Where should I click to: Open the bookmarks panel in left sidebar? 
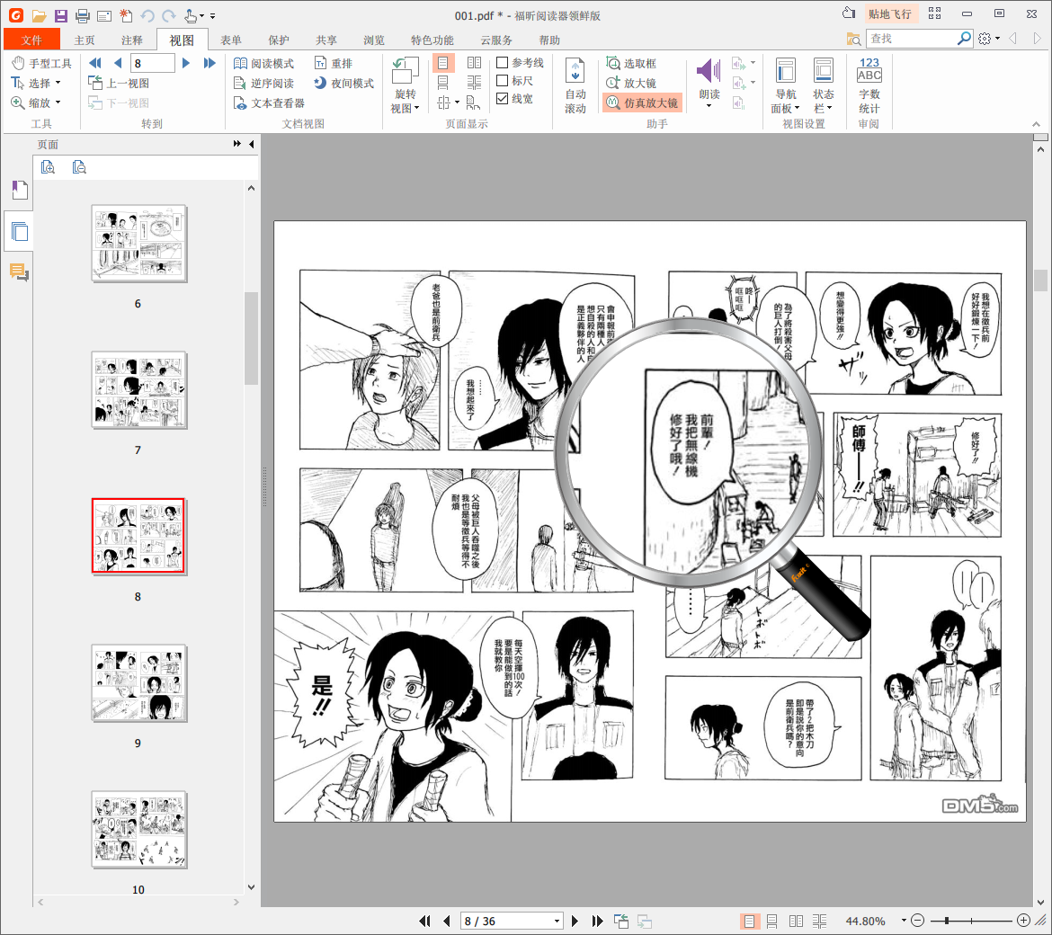tap(20, 191)
